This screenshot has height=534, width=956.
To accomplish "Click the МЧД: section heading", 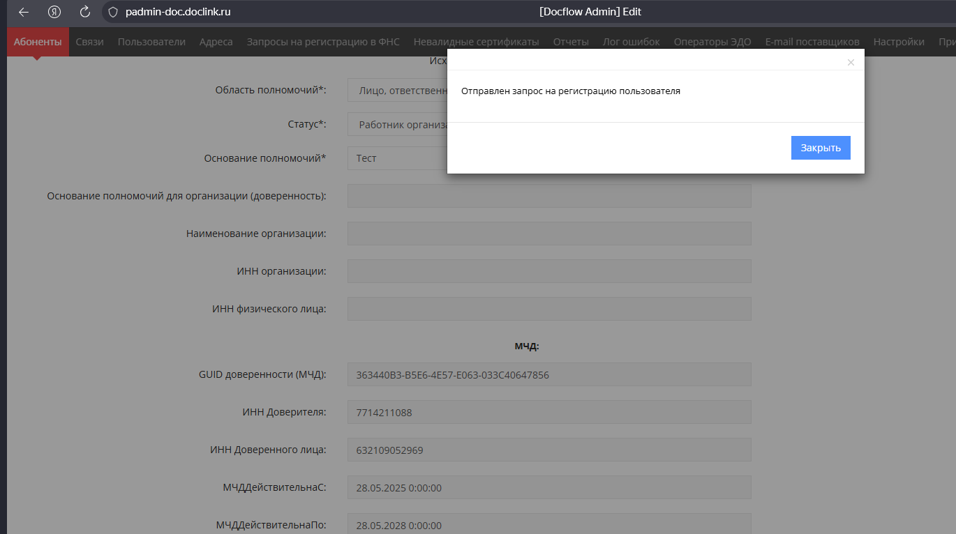I will coord(527,345).
